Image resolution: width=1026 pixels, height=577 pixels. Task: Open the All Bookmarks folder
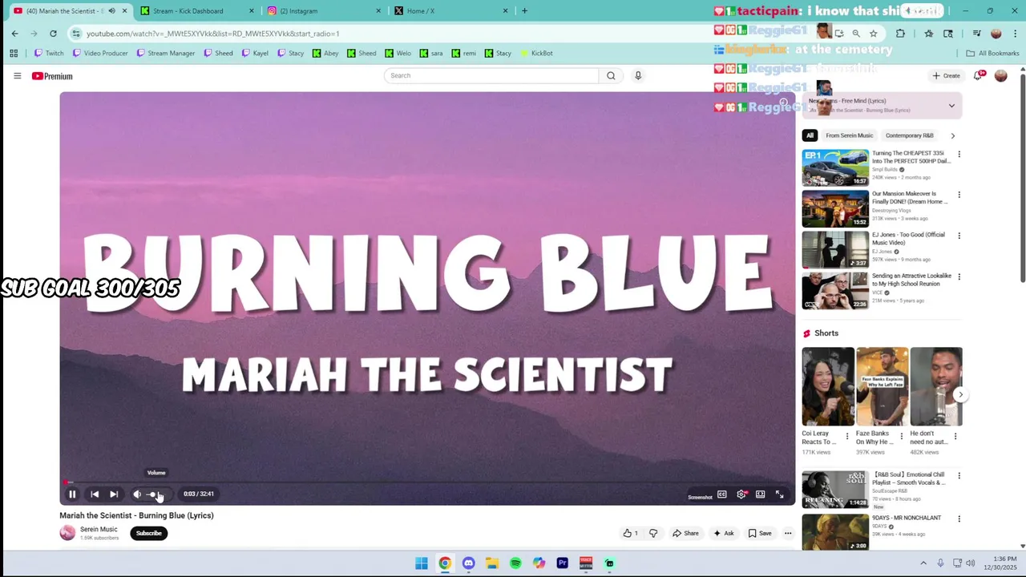tap(992, 53)
